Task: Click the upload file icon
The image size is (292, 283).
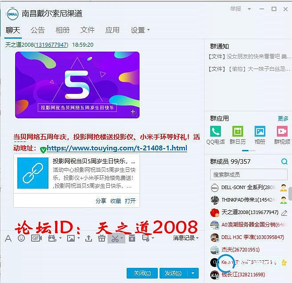Action: [88, 238]
